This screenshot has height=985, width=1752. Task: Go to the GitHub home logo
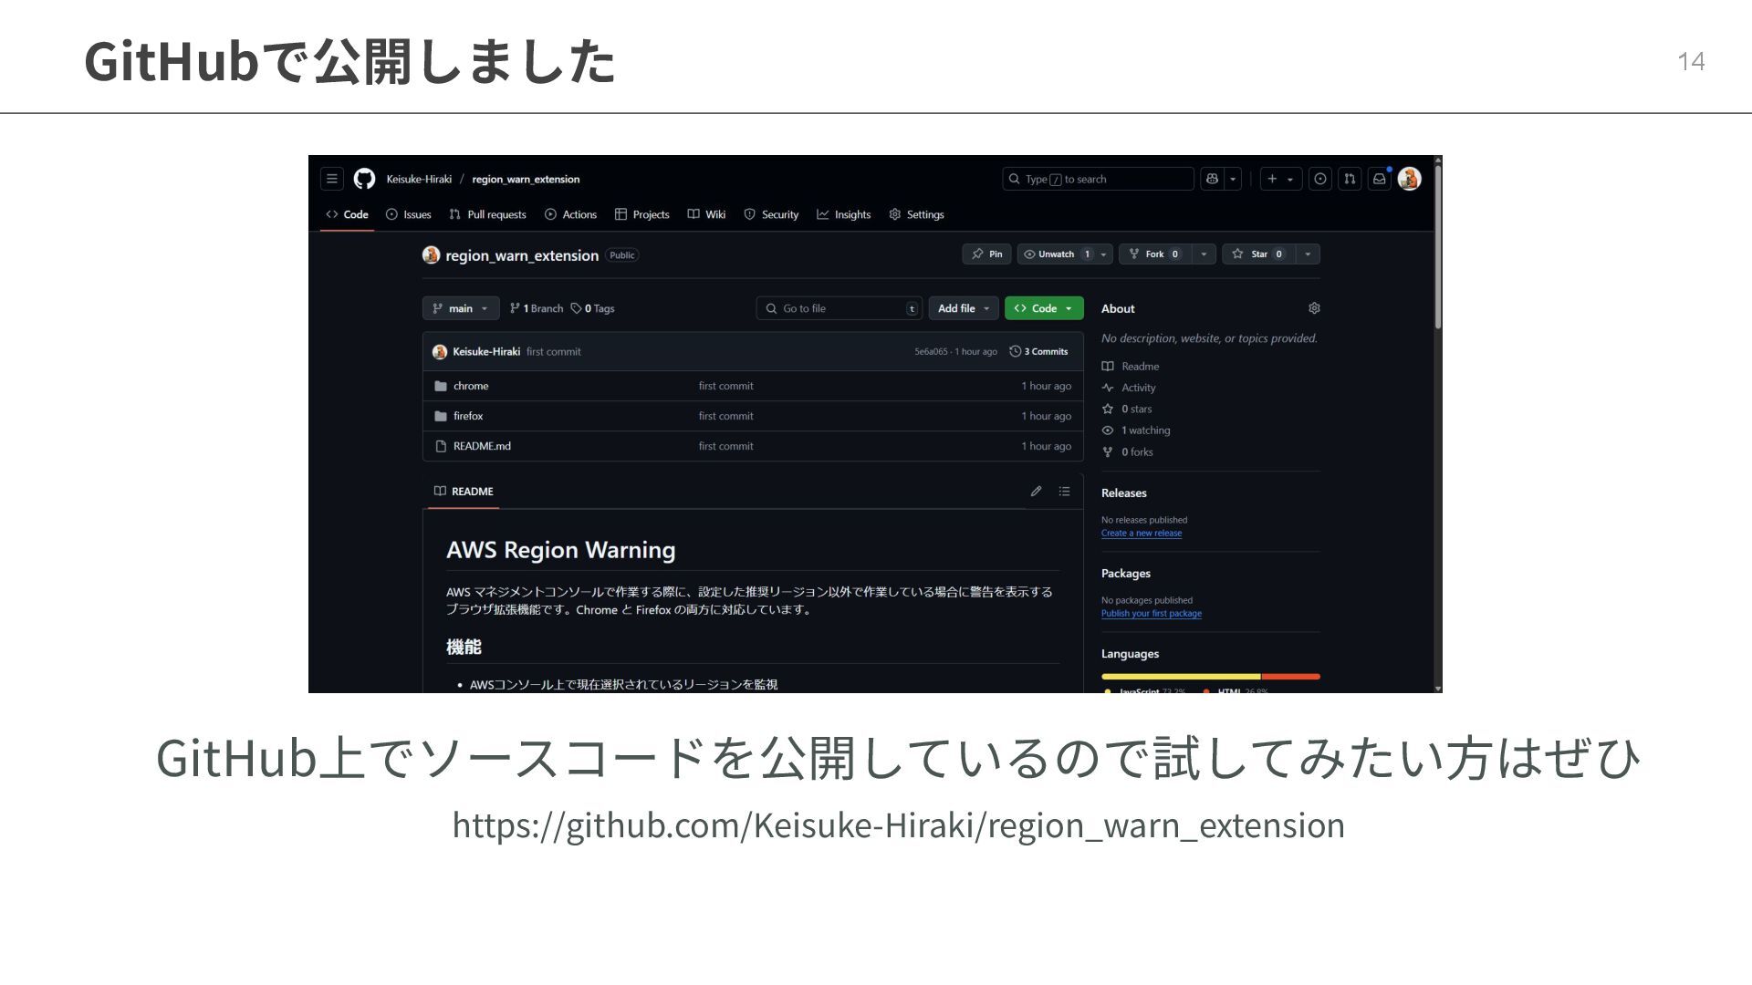[364, 179]
